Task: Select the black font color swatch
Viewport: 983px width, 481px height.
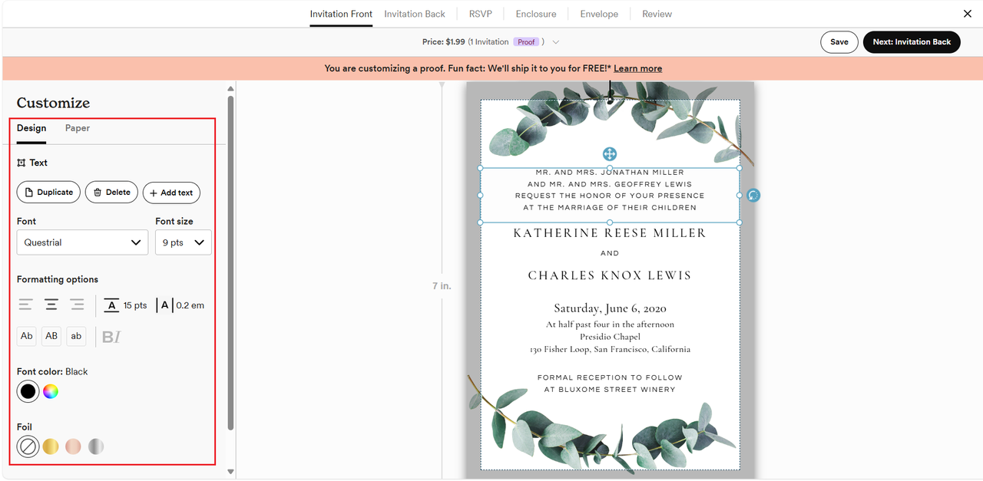Action: [x=28, y=391]
